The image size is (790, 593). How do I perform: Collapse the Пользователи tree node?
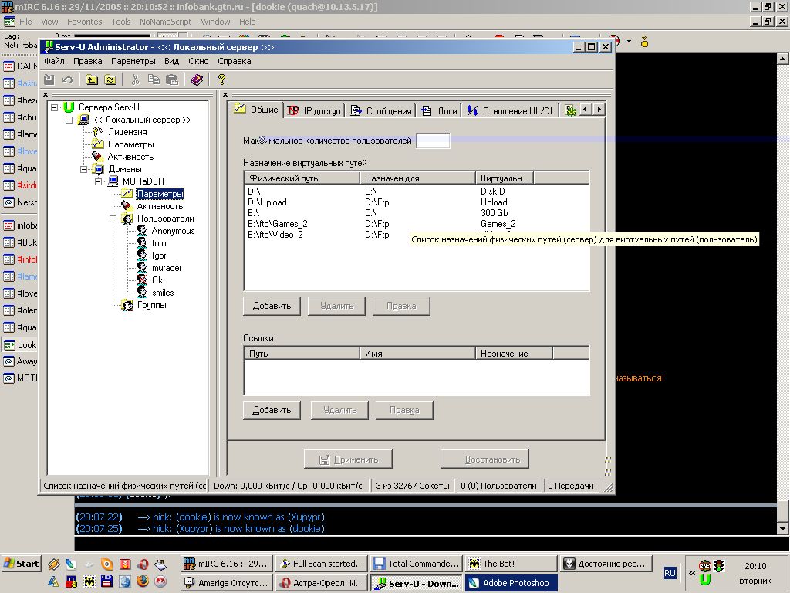point(113,219)
